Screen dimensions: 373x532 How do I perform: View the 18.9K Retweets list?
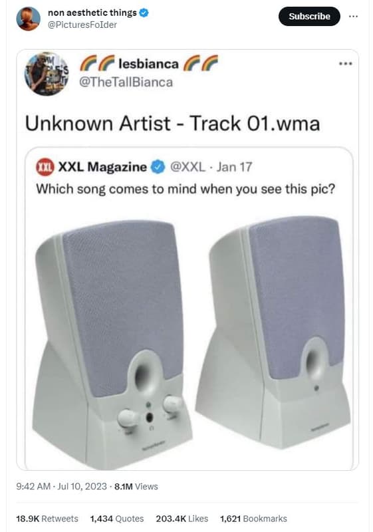(47, 519)
